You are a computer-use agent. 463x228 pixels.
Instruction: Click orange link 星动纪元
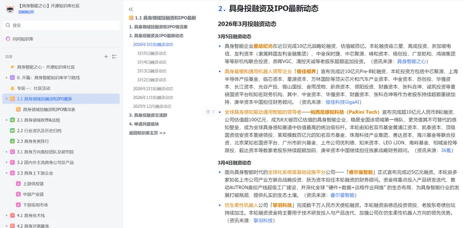coord(263,46)
